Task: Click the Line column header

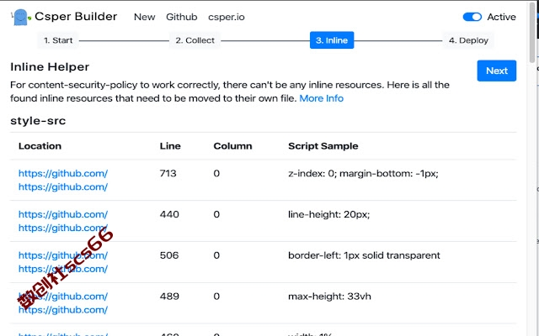Action: pos(170,146)
